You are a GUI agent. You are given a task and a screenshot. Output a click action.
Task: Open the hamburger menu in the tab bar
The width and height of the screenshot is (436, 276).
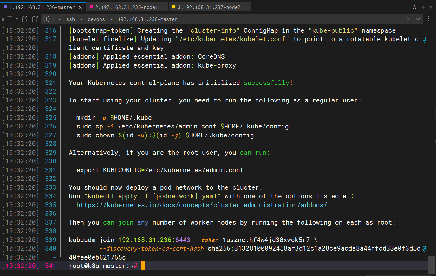tap(431, 7)
